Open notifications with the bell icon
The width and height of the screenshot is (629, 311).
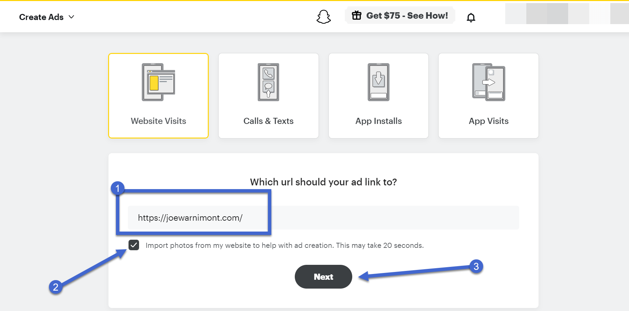coord(471,17)
